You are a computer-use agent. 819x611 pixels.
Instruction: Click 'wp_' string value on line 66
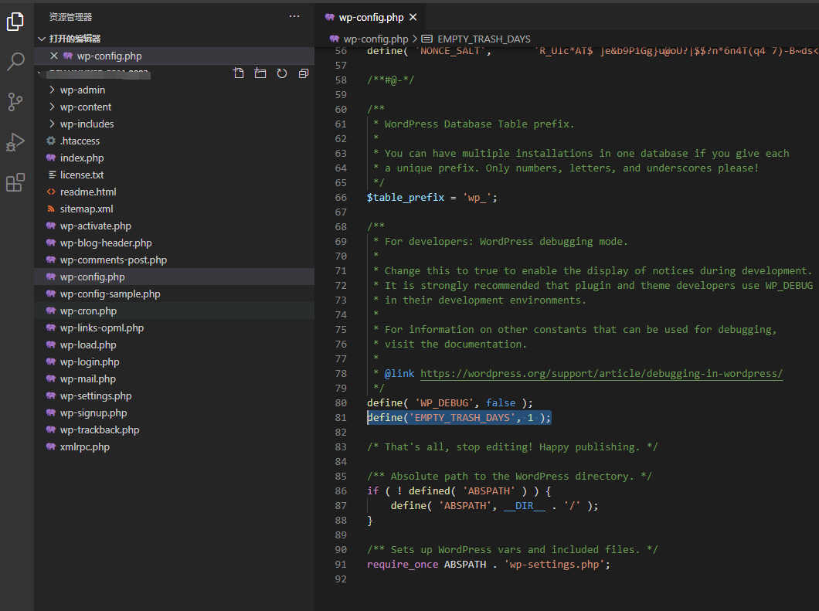(x=477, y=198)
